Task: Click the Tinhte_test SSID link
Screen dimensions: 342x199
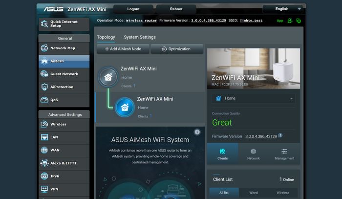Action: 251,21
